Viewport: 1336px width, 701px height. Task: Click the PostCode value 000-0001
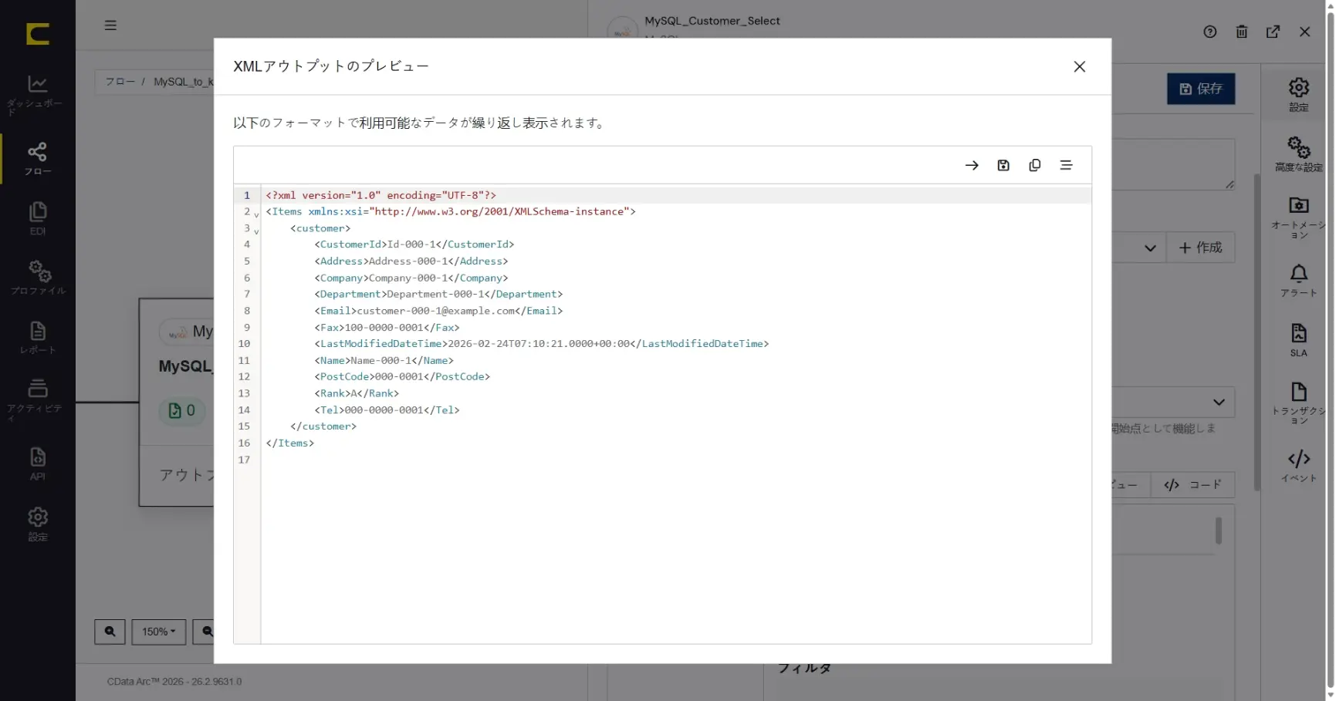coord(399,377)
